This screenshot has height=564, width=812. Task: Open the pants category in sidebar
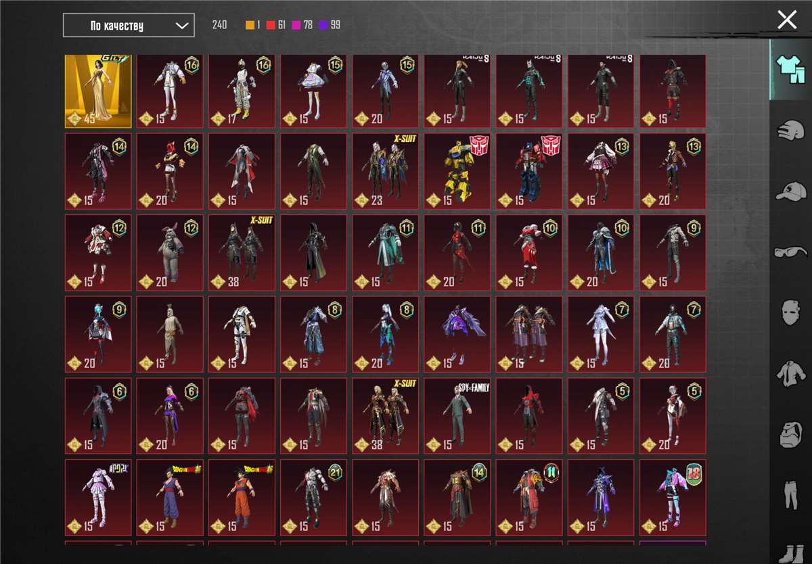point(789,494)
